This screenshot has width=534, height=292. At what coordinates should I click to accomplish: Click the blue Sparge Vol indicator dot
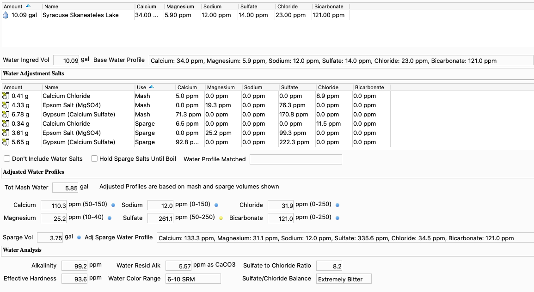[x=79, y=237]
